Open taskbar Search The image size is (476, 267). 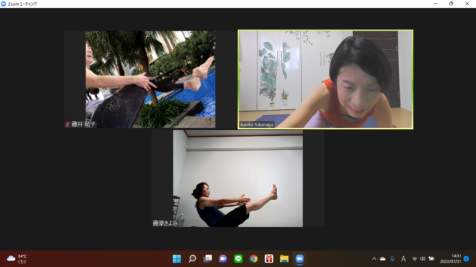(x=192, y=259)
